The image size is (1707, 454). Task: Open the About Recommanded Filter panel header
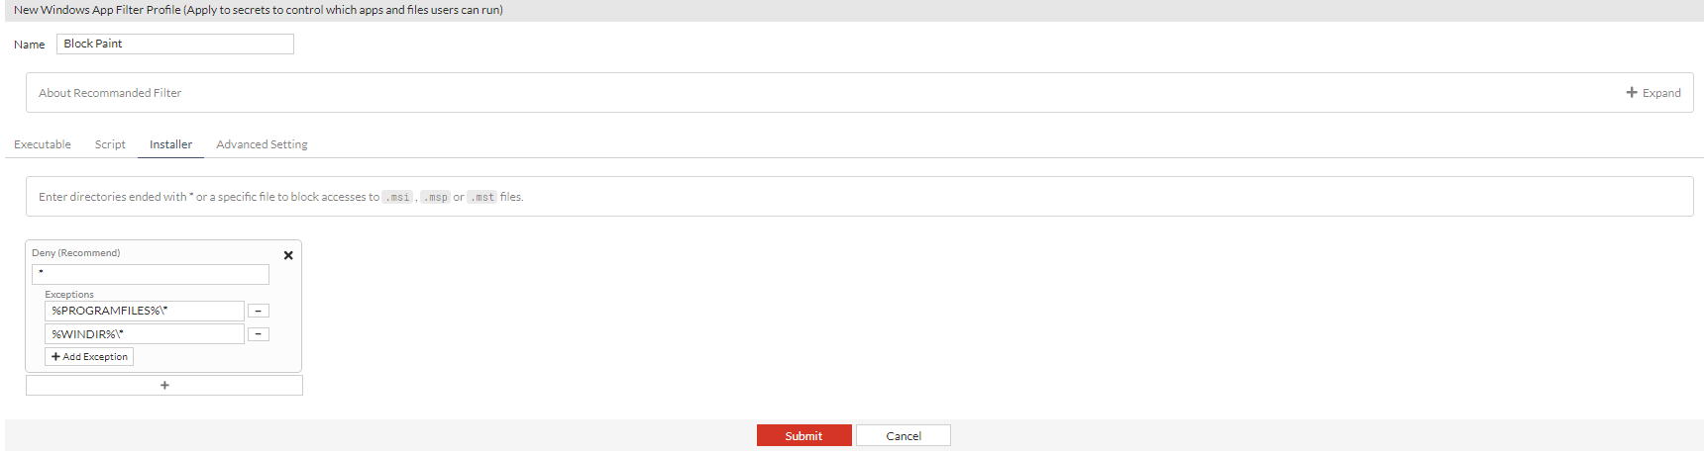pyautogui.click(x=110, y=93)
